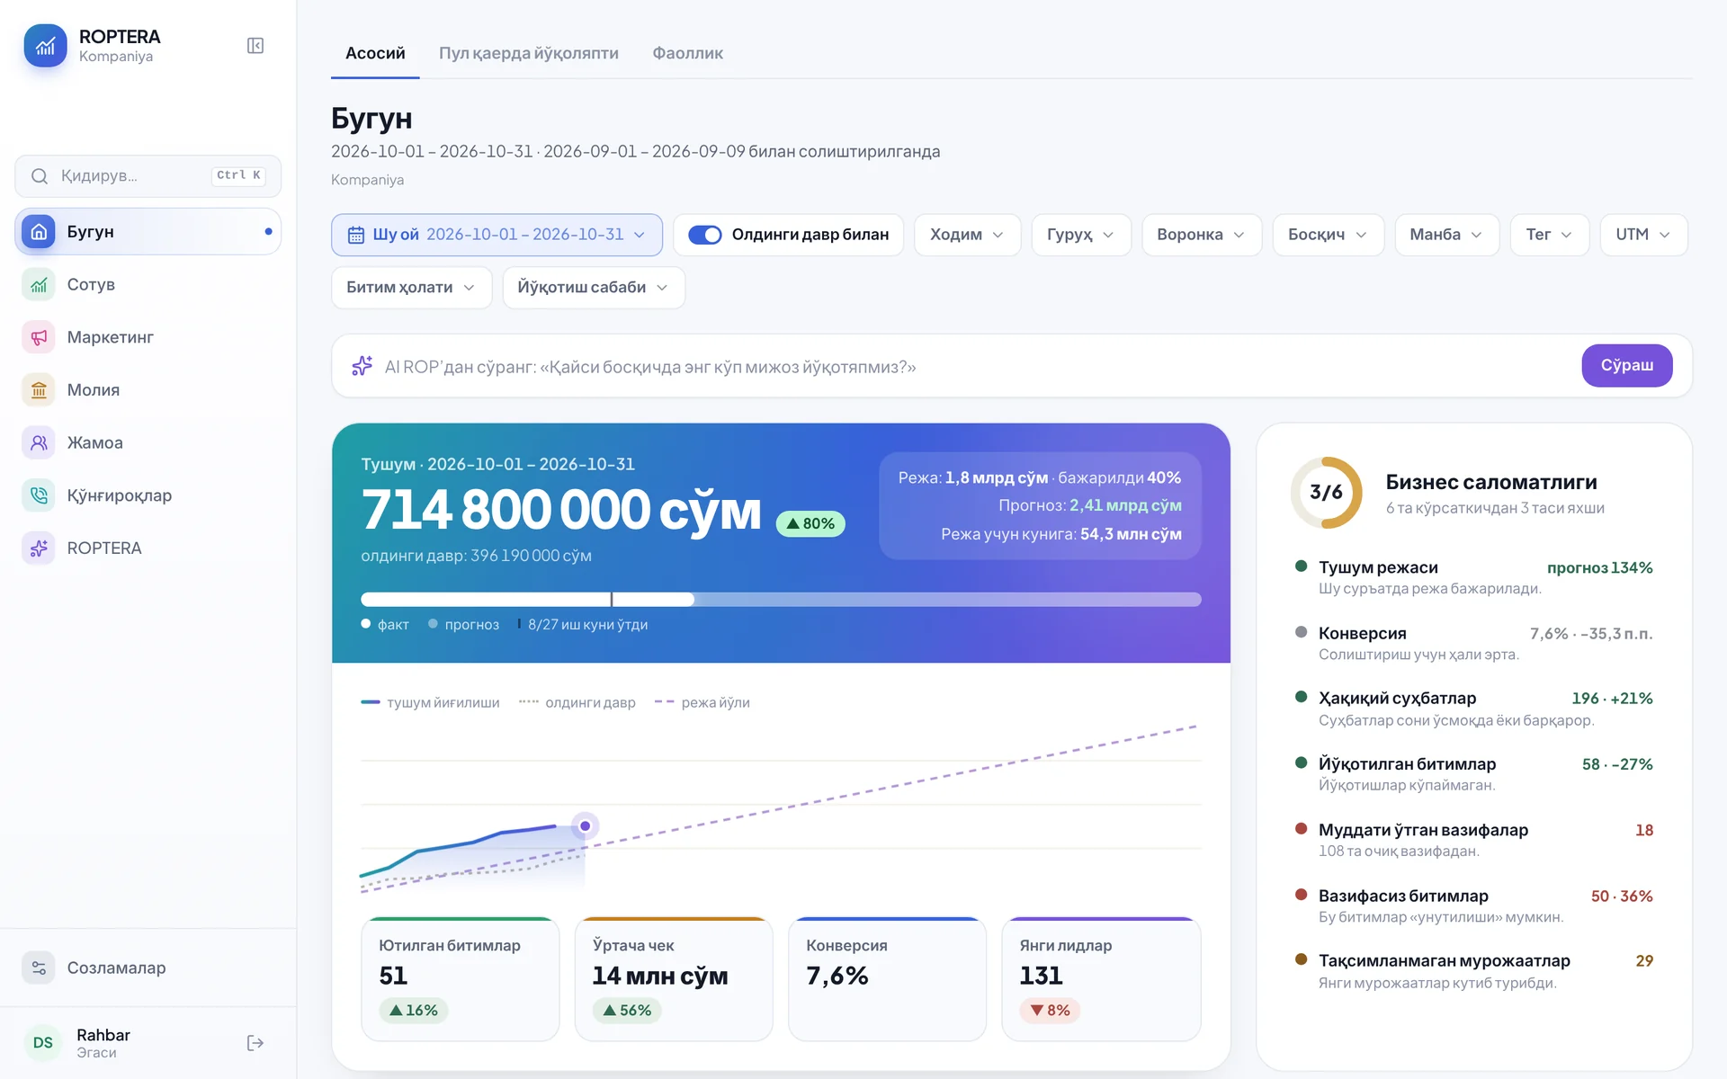
Task: Open the Йўқотиш сабаби dropdown
Action: [594, 288]
